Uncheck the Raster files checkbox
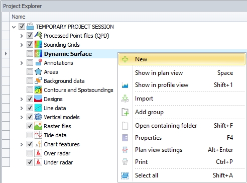This screenshot has width=247, height=183. [30, 126]
